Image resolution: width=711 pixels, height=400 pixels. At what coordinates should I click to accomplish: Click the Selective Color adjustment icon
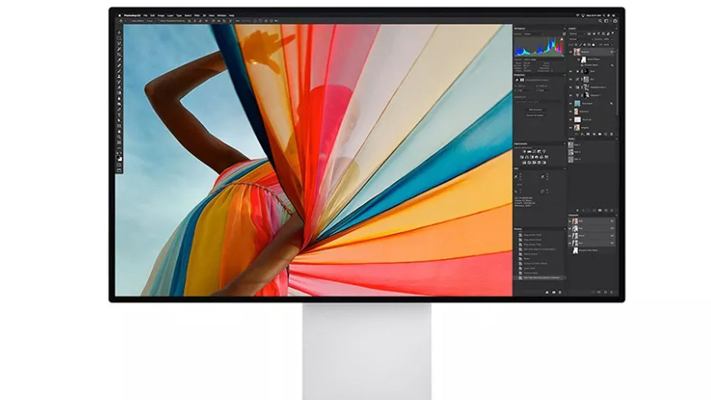point(544,163)
